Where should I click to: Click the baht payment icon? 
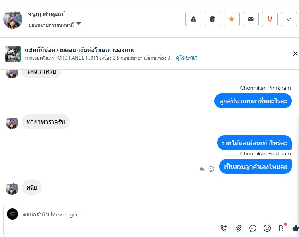281,228
